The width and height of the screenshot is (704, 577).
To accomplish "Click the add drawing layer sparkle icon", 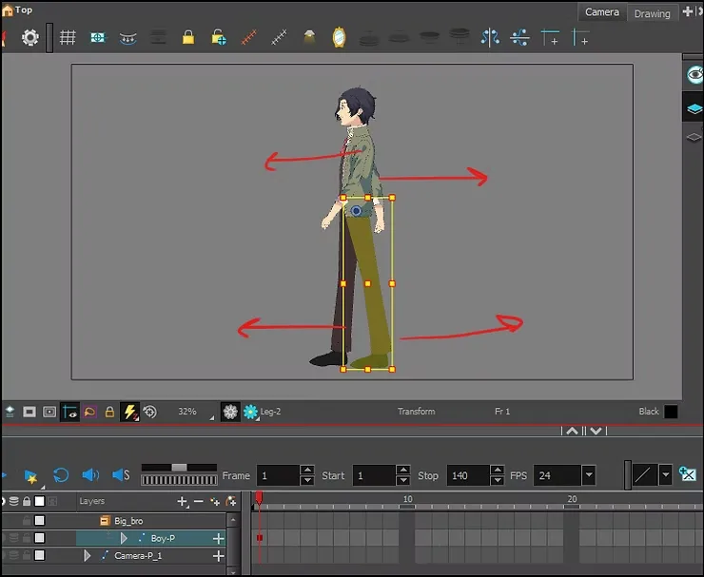I will [x=215, y=502].
